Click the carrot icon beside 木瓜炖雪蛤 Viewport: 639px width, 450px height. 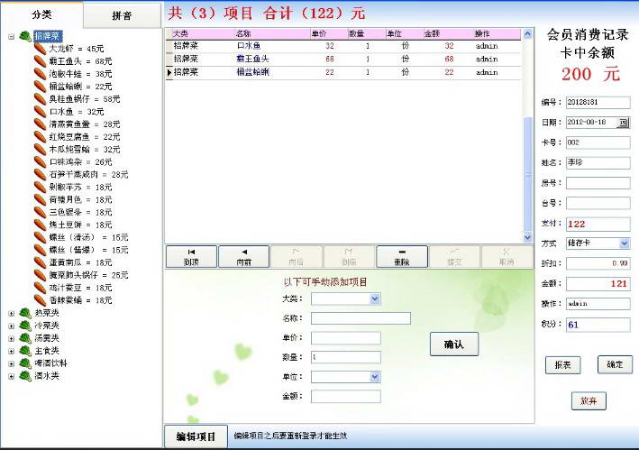(40, 149)
